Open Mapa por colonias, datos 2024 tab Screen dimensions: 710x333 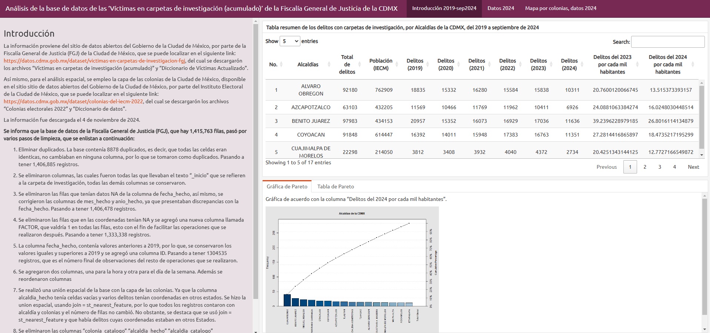point(560,9)
